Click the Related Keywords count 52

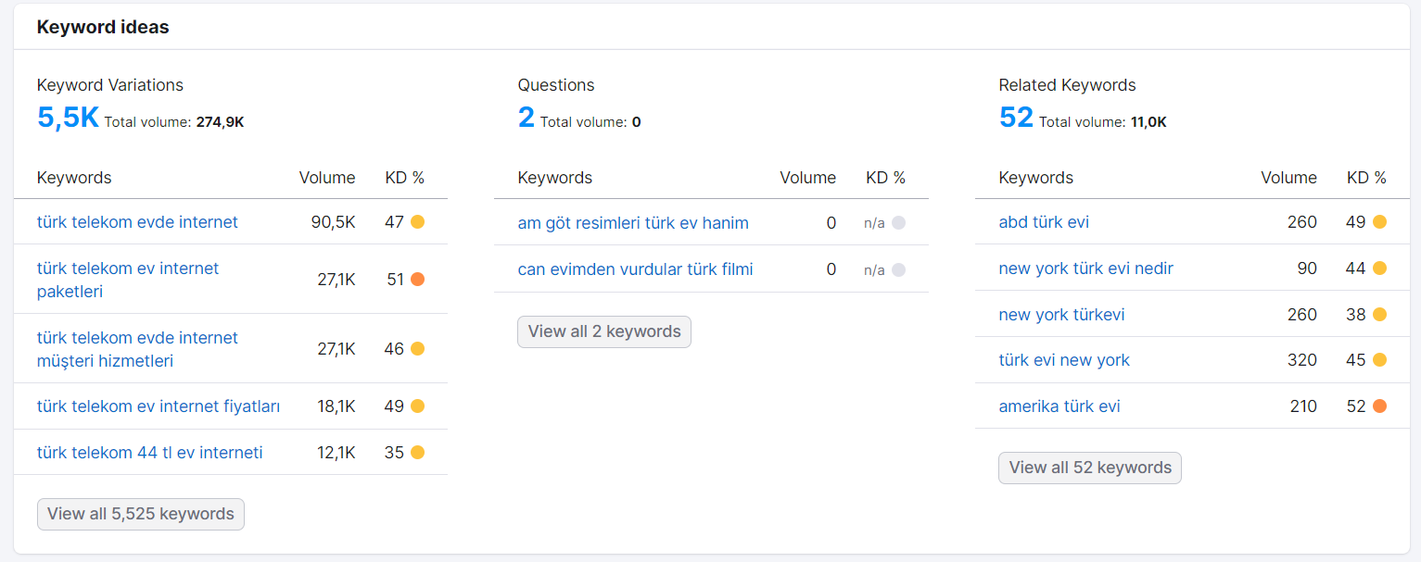(x=1016, y=118)
